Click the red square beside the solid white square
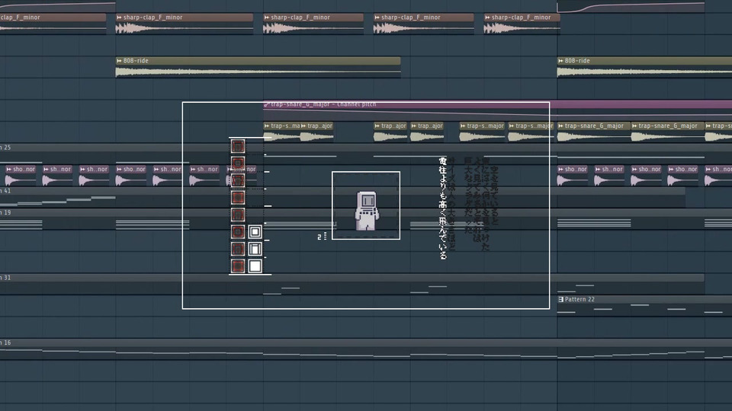732x411 pixels. pyautogui.click(x=238, y=266)
